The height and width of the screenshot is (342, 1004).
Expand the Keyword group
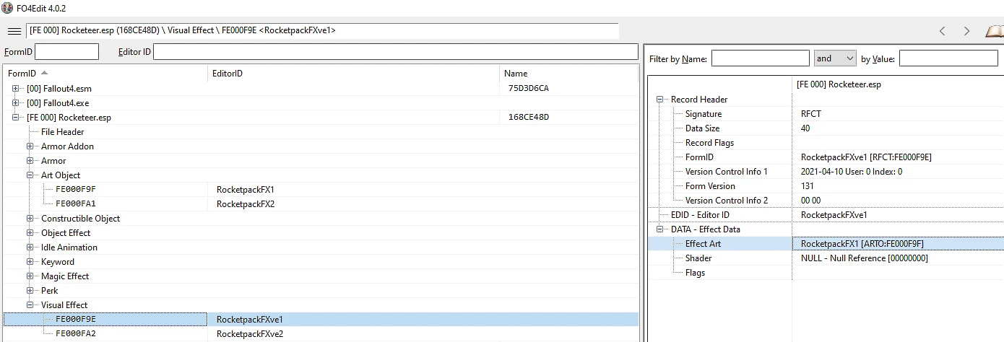(30, 262)
